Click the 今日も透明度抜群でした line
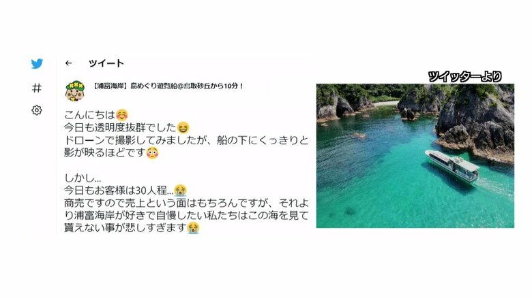The image size is (532, 298). coord(120,128)
